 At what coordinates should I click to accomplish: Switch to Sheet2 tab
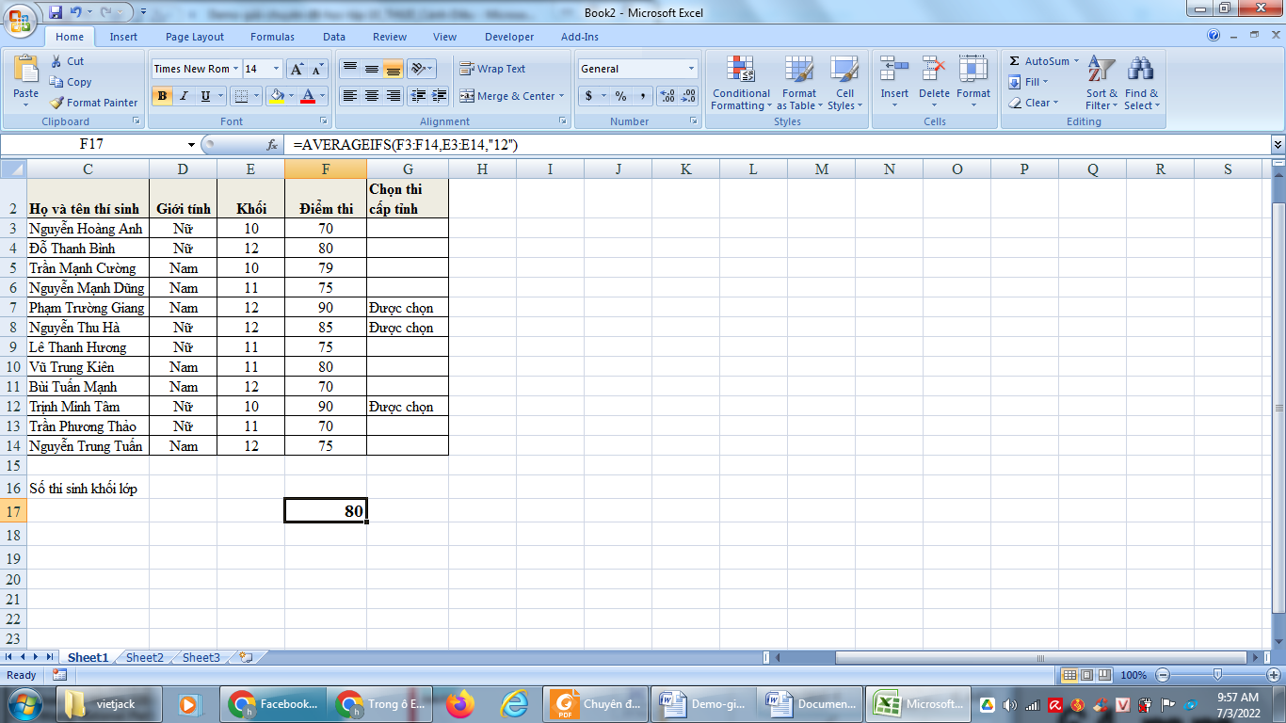[x=144, y=657]
